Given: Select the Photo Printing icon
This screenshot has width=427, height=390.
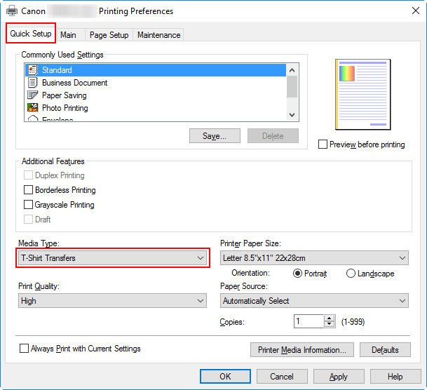Looking at the screenshot, I should pyautogui.click(x=32, y=108).
